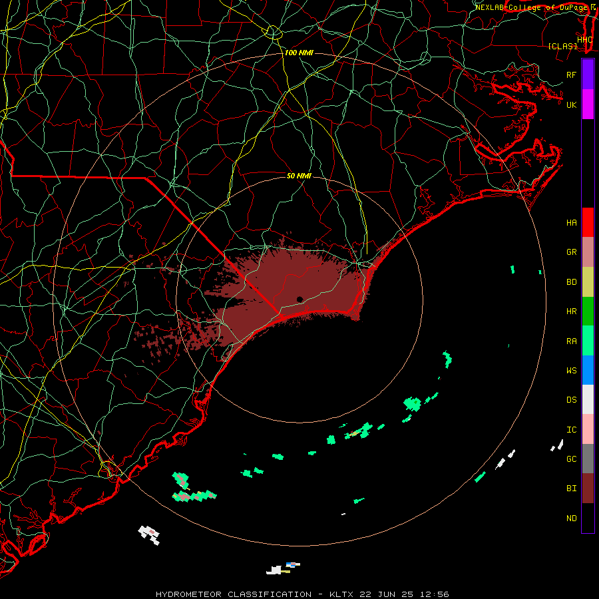Click the "100 NMI" range ring label
The height and width of the screenshot is (599, 599).
pyautogui.click(x=299, y=53)
